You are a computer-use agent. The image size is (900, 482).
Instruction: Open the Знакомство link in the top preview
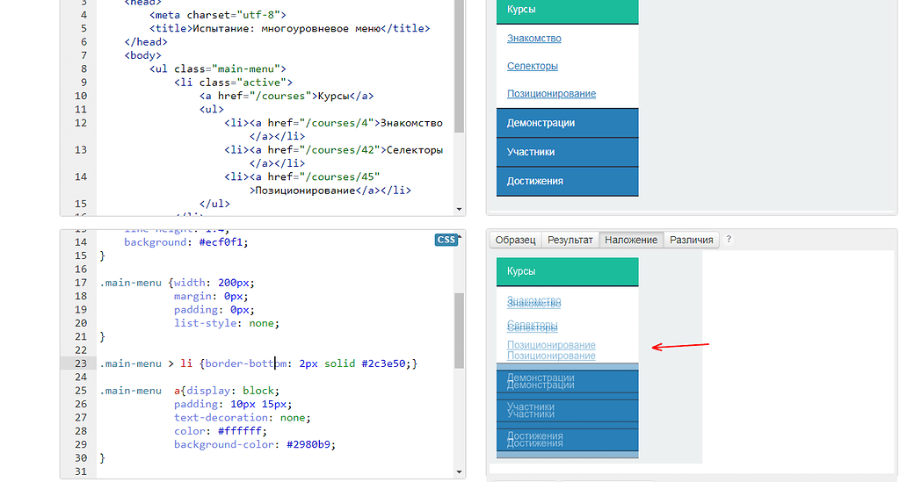tap(533, 39)
